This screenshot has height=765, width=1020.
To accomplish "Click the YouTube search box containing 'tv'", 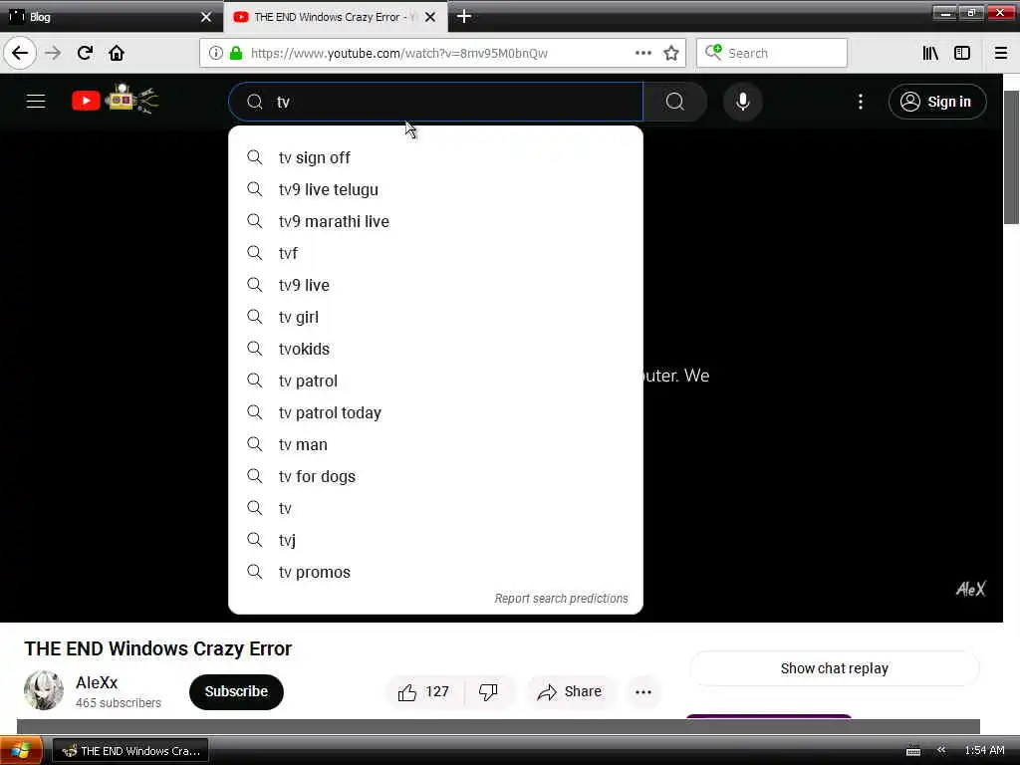I will point(436,102).
